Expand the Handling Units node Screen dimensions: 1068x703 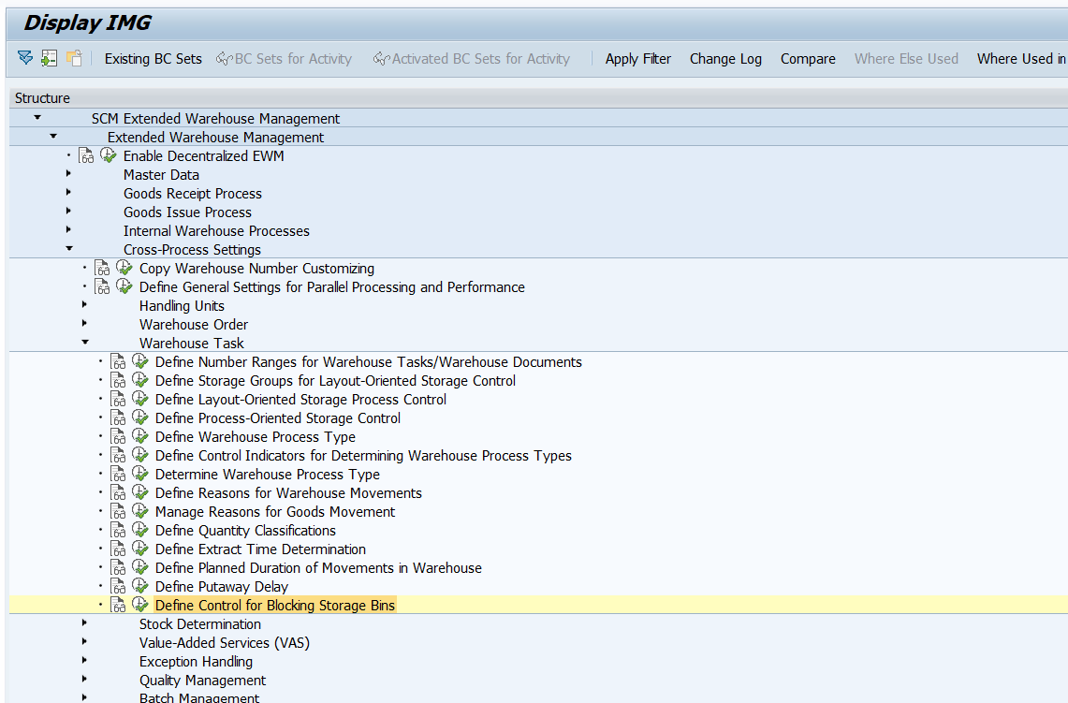pyautogui.click(x=84, y=305)
